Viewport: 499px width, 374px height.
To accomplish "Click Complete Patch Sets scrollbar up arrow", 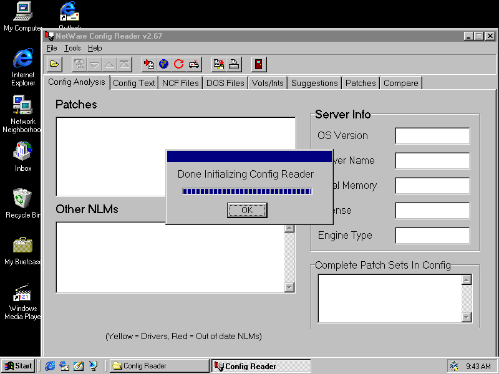I will (467, 280).
